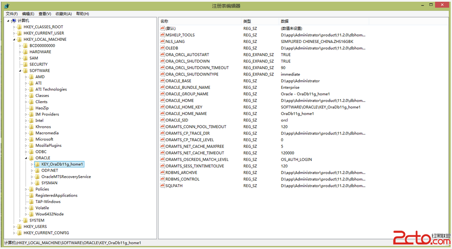Click the string value icon beside ORACLE_HOME
The height and width of the screenshot is (249, 452).
tap(163, 100)
